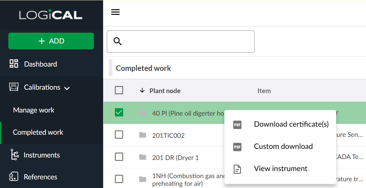This screenshot has width=366, height=188.
Task: Click the Instruments tree icon
Action: tap(14, 155)
